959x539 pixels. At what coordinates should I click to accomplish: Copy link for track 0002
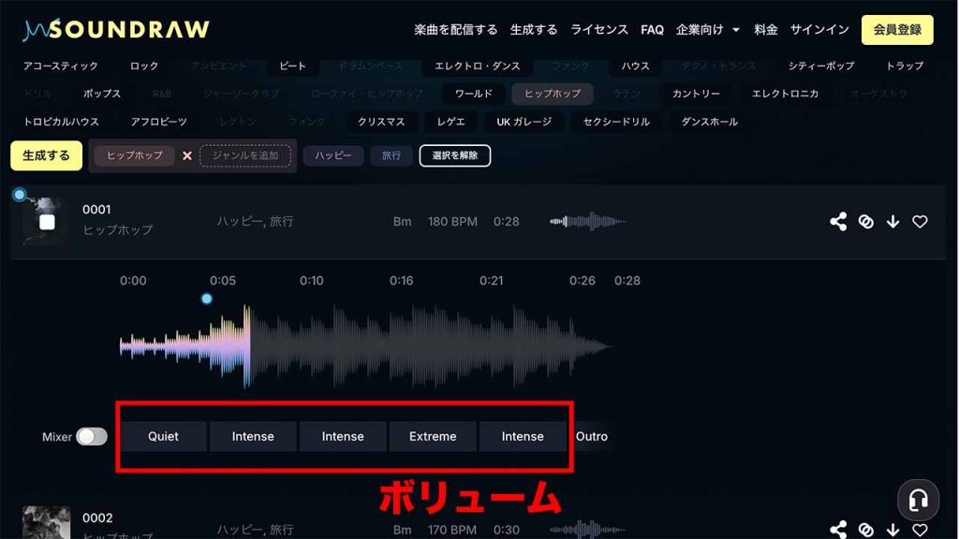[x=865, y=530]
